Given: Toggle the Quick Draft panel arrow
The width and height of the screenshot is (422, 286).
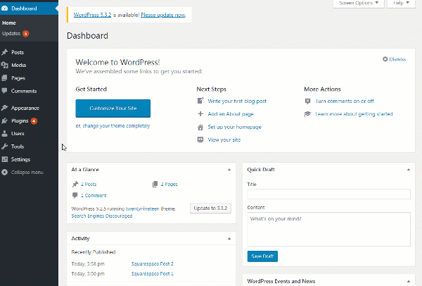Looking at the screenshot, I should (409, 170).
